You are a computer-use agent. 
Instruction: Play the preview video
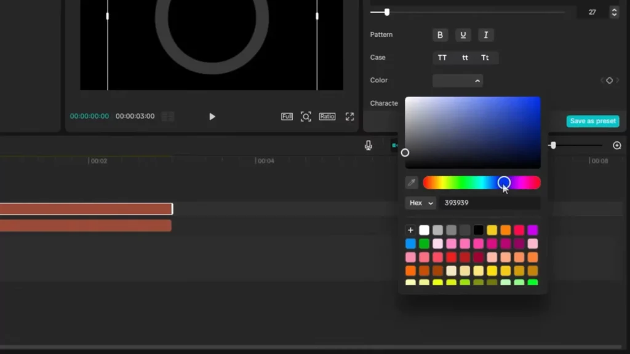tap(212, 117)
